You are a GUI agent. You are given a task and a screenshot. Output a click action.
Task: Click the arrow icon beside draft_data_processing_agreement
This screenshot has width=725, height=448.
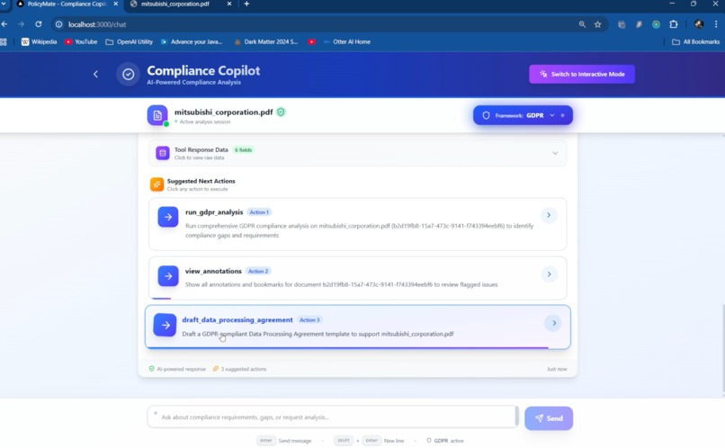pyautogui.click(x=165, y=325)
